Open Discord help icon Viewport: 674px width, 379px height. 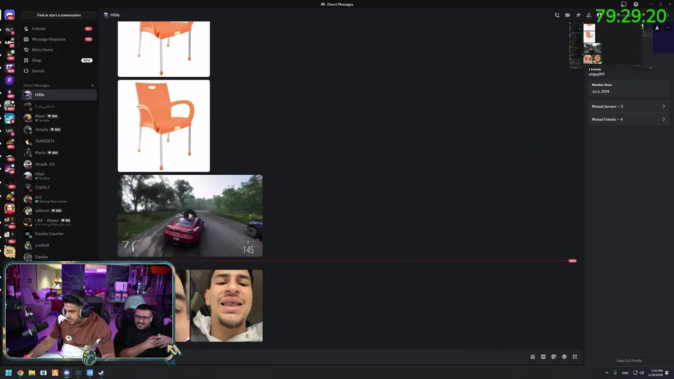636,4
